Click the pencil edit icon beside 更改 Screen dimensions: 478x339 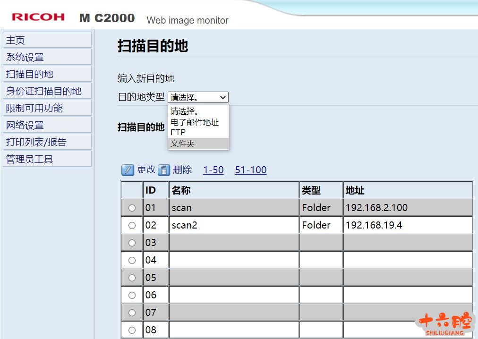point(128,170)
